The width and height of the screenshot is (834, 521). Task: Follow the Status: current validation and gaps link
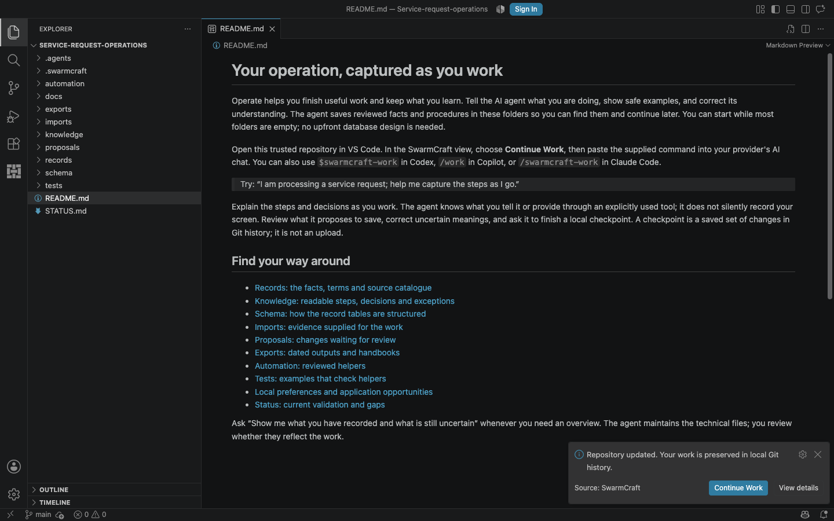tap(320, 405)
